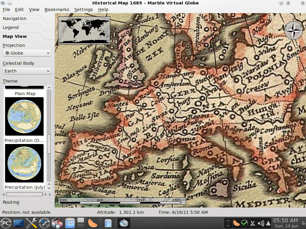Click the green checkmark update tray icon

[244, 223]
